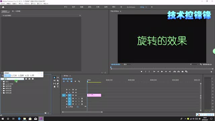Open the workspace overflow chevron menu
This screenshot has height=121, width=215.
click(152, 7)
